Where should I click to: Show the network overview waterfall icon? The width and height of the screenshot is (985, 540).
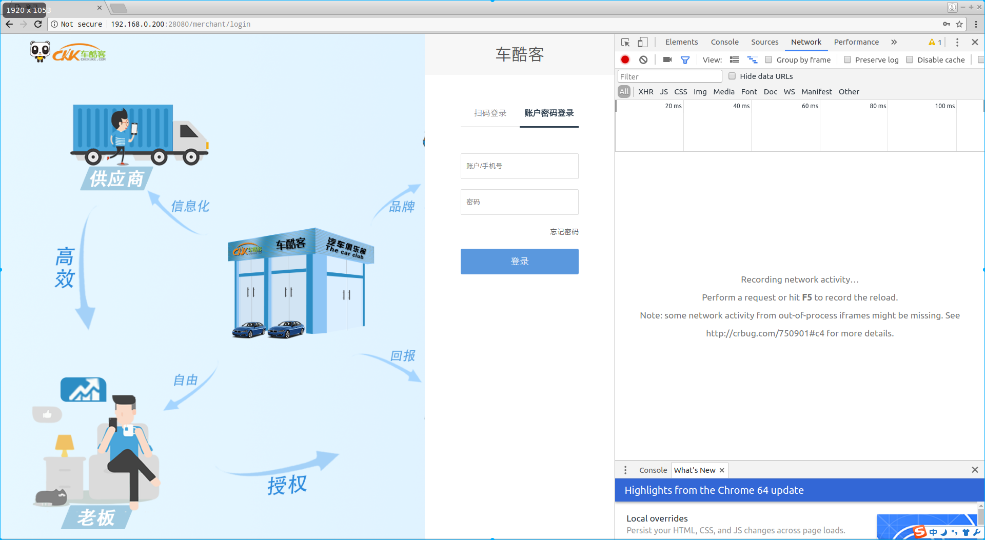click(752, 59)
